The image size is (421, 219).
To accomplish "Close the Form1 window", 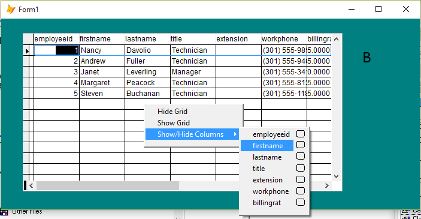I will pyautogui.click(x=406, y=10).
